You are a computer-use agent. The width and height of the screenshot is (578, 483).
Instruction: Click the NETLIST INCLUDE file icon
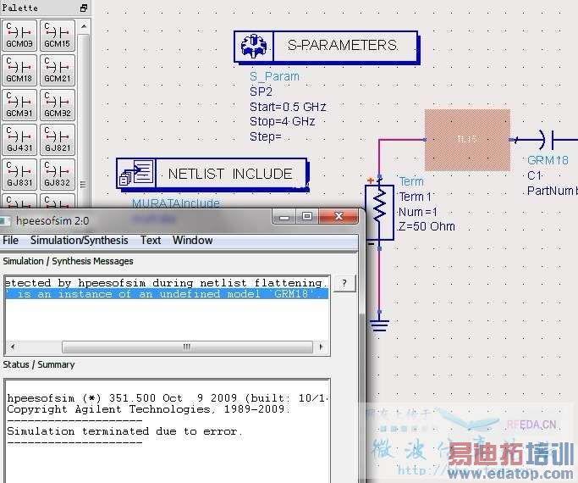136,174
